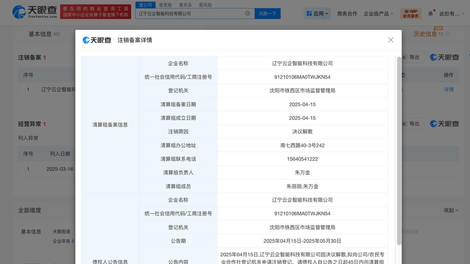Open the notification bell icon
470x264 pixels.
point(430,12)
